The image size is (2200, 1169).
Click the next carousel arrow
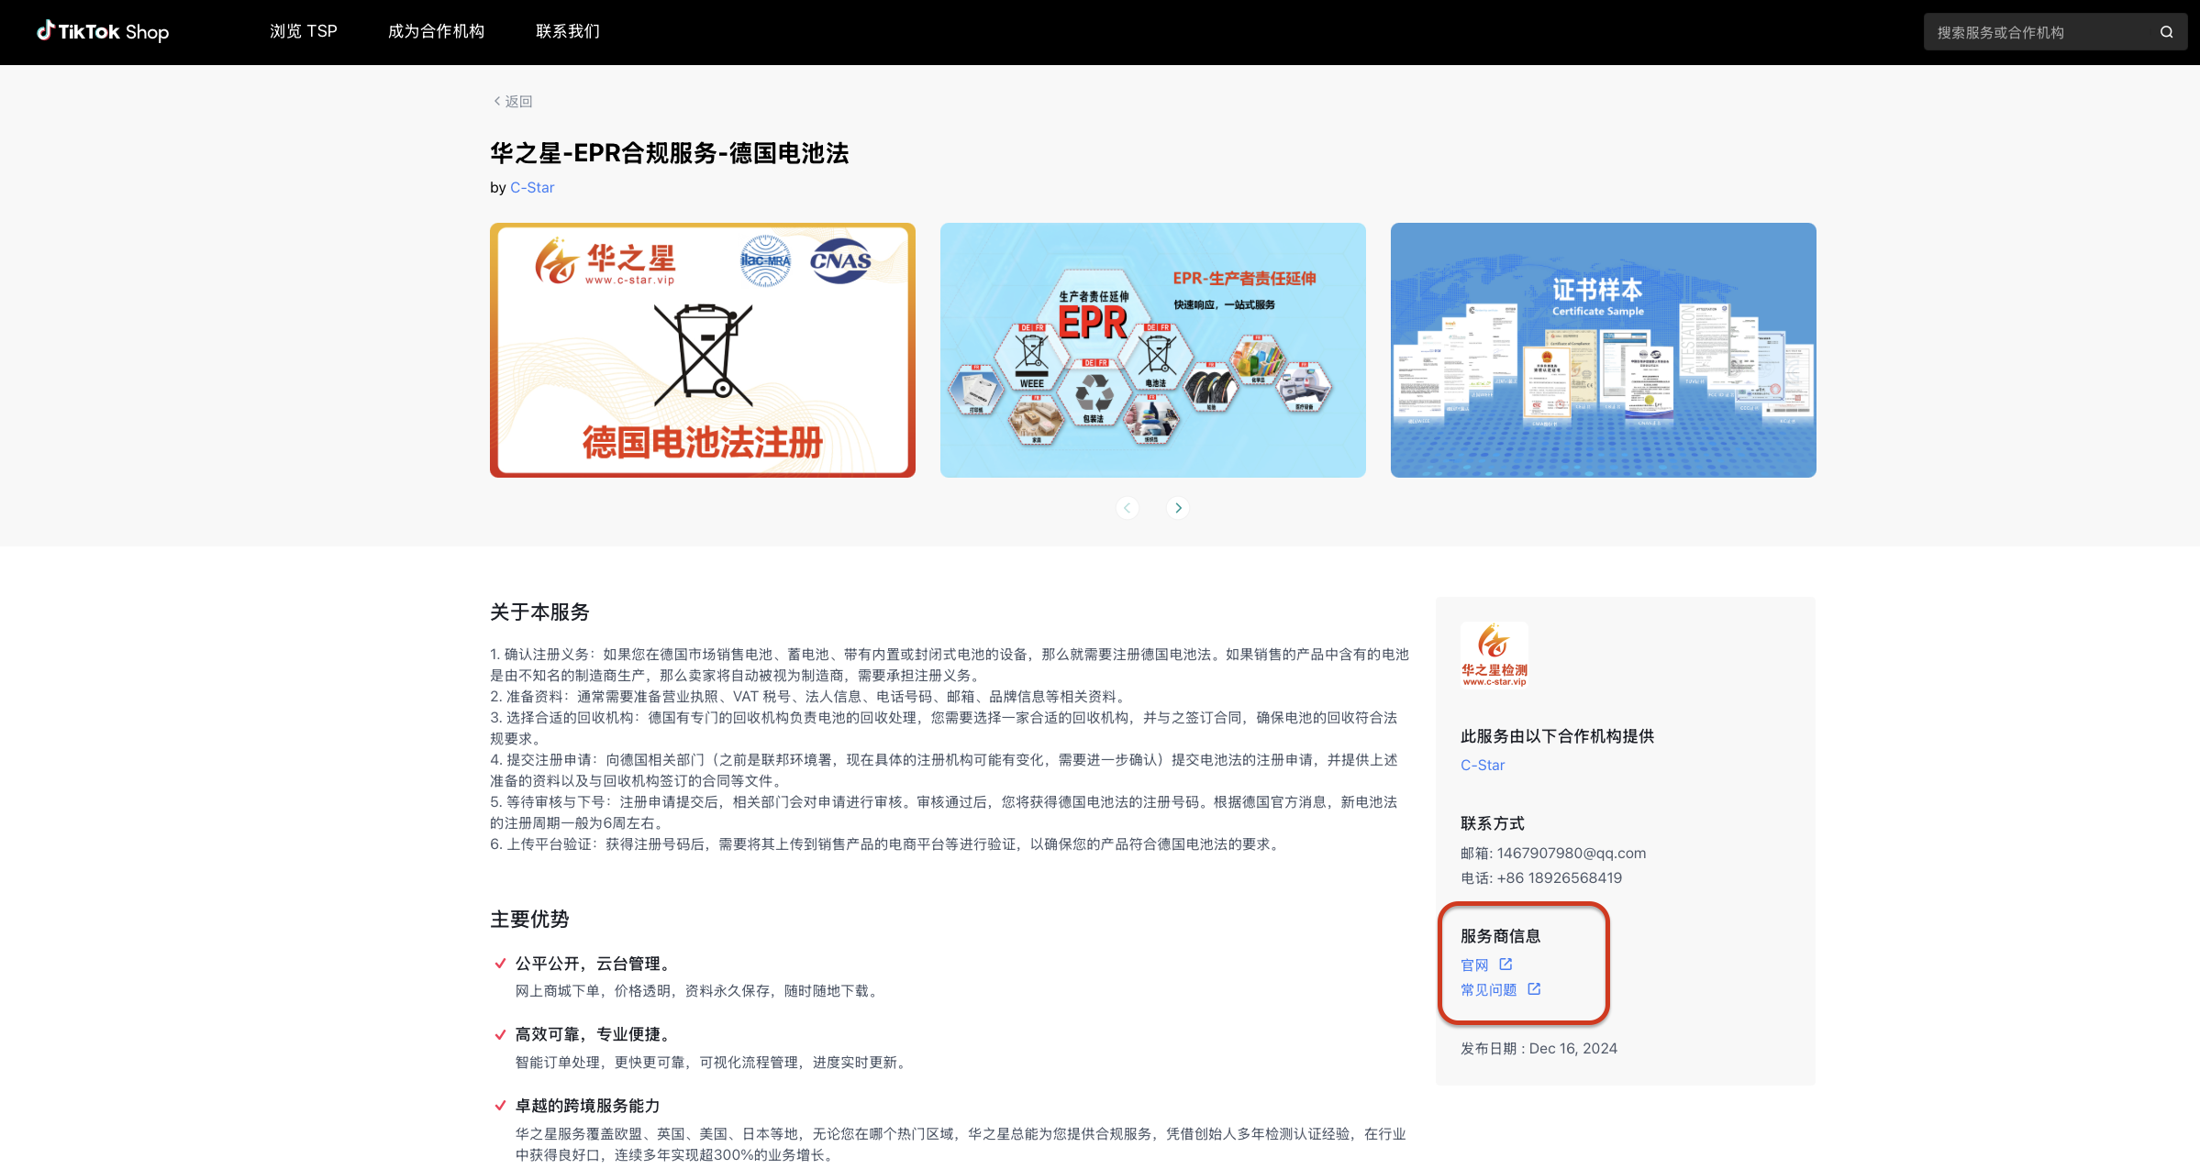(x=1177, y=507)
